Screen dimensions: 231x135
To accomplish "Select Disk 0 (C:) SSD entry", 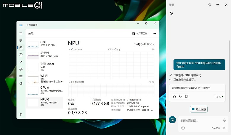I will (x=45, y=67).
